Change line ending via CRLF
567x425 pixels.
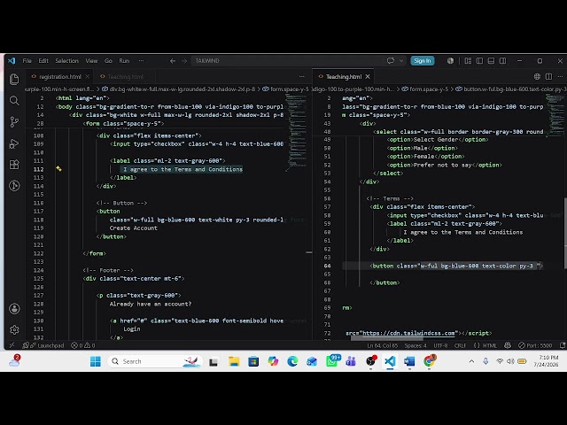(460, 345)
